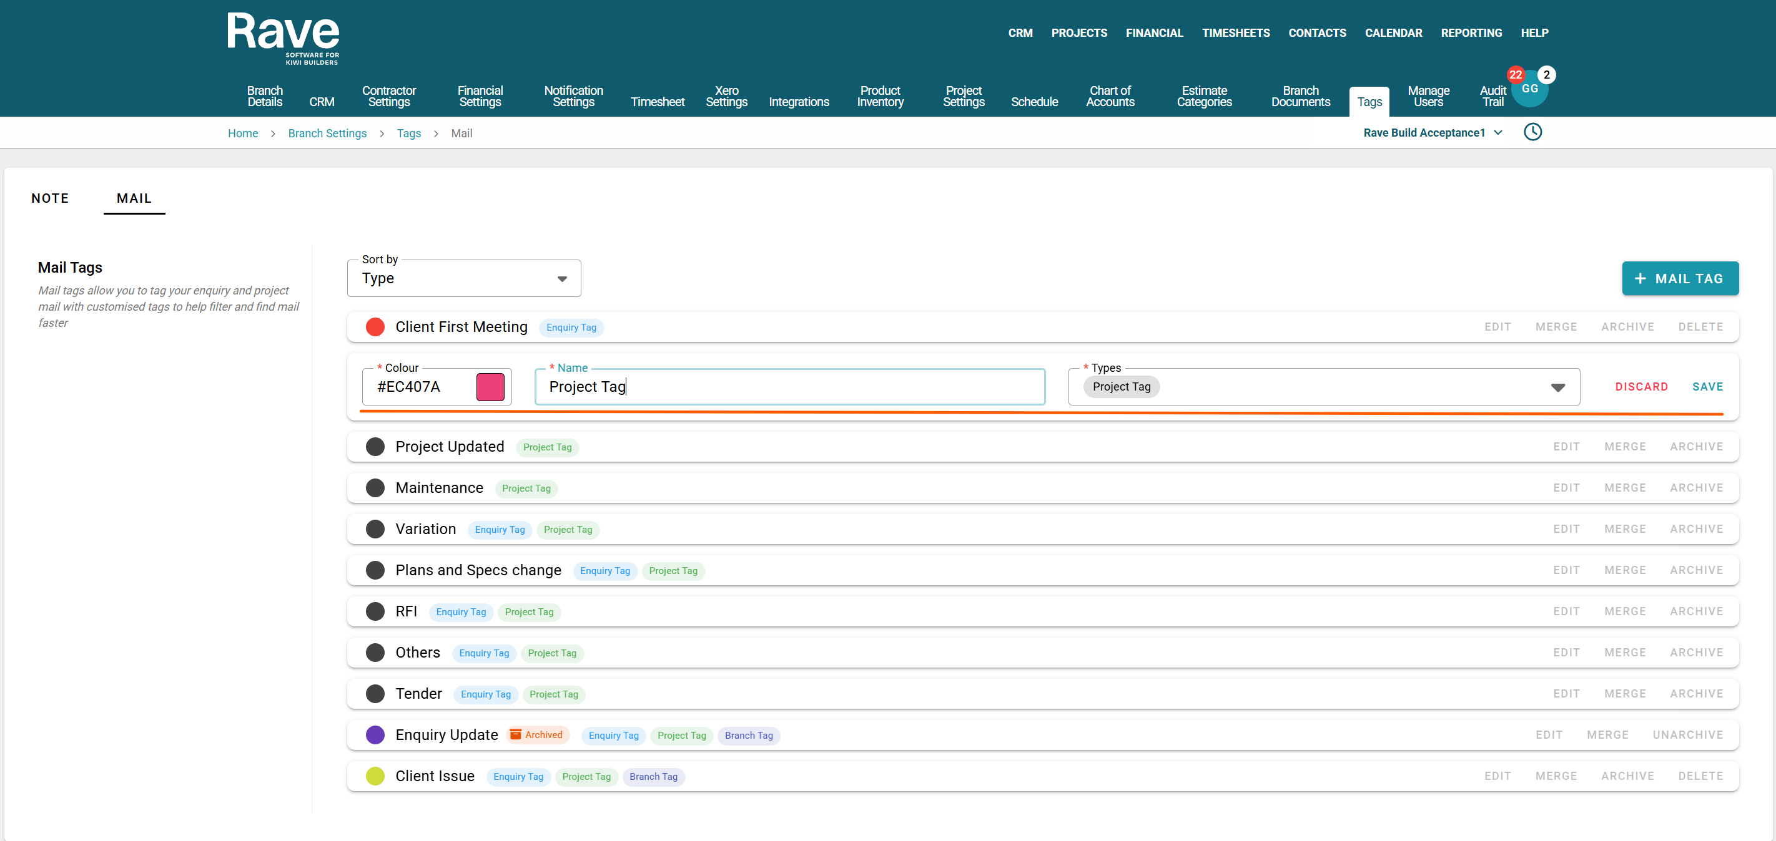
Task: Expand the Types dropdown arrow
Action: tap(1557, 387)
